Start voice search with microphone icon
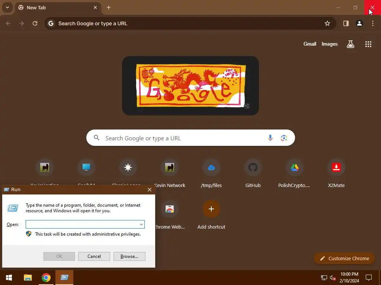 click(x=270, y=138)
